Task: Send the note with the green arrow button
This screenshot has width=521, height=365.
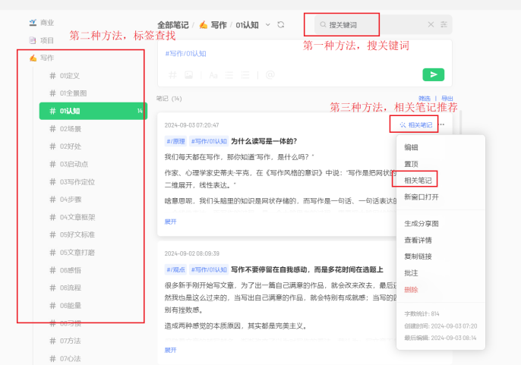Action: (x=433, y=74)
